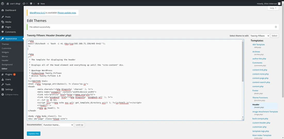Screen dimensions: 284x139
Task: Open the home icon for user's Blog!
Action: tap(7, 3)
